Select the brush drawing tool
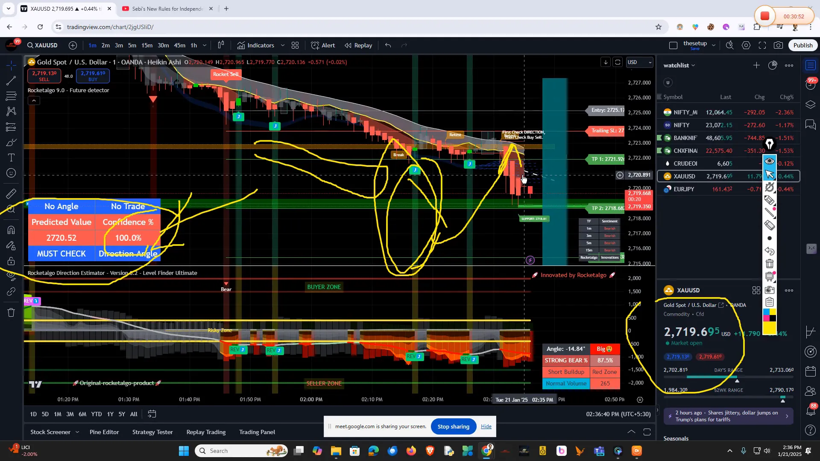 tap(12, 143)
